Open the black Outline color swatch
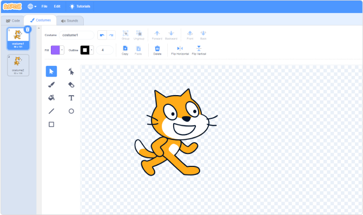The height and width of the screenshot is (215, 363). (85, 50)
